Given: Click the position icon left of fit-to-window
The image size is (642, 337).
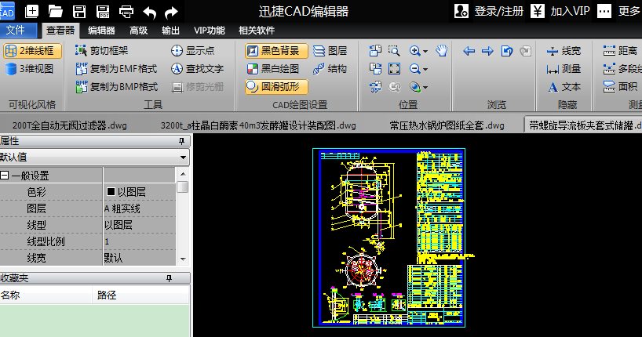Looking at the screenshot, I should [375, 69].
